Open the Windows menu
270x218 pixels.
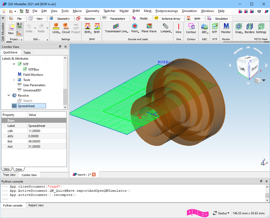(207, 11)
